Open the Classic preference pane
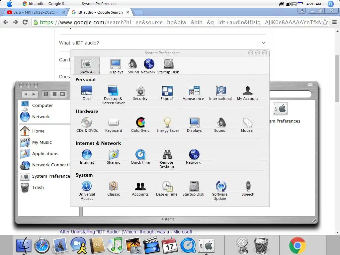This screenshot has width=340, height=255. click(114, 189)
